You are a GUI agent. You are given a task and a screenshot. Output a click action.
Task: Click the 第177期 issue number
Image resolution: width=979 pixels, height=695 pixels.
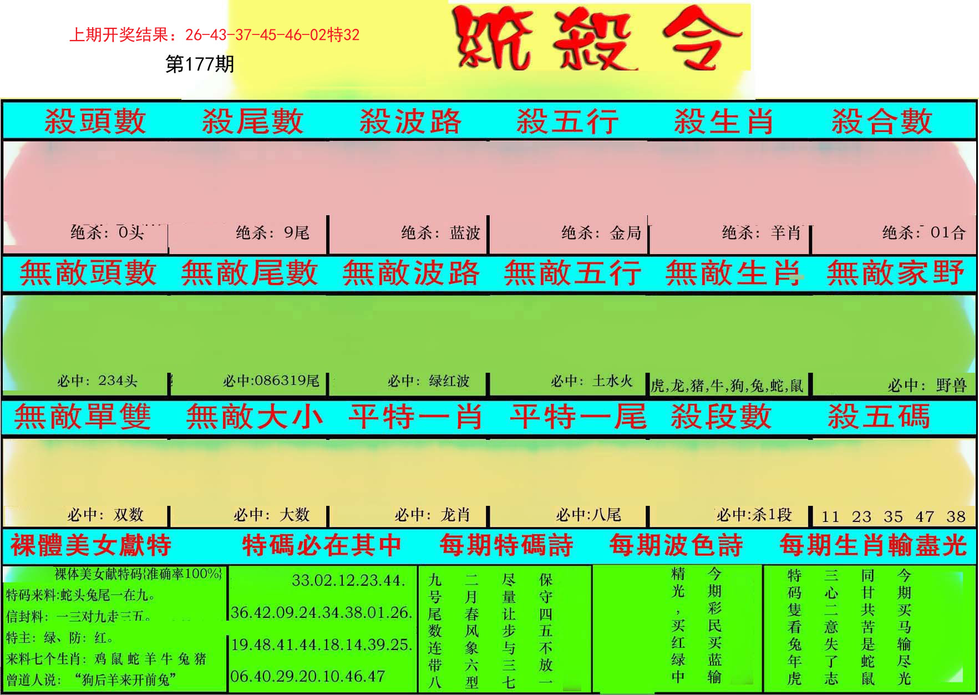(x=200, y=64)
